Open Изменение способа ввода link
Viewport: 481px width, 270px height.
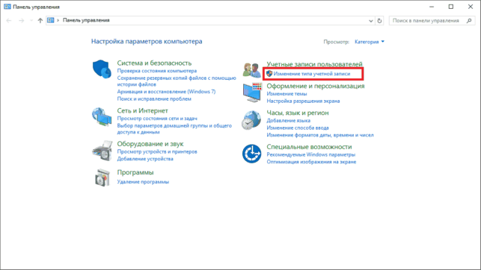tap(298, 128)
